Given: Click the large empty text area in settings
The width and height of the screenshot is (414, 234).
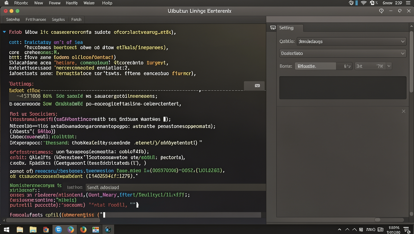Looking at the screenshot, I should [343, 88].
